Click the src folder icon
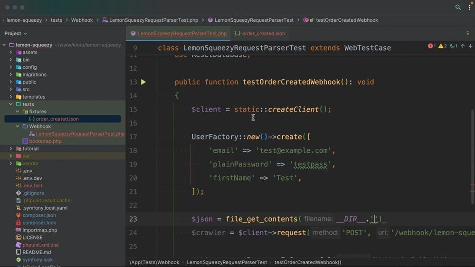The image size is (475, 267). (x=19, y=90)
